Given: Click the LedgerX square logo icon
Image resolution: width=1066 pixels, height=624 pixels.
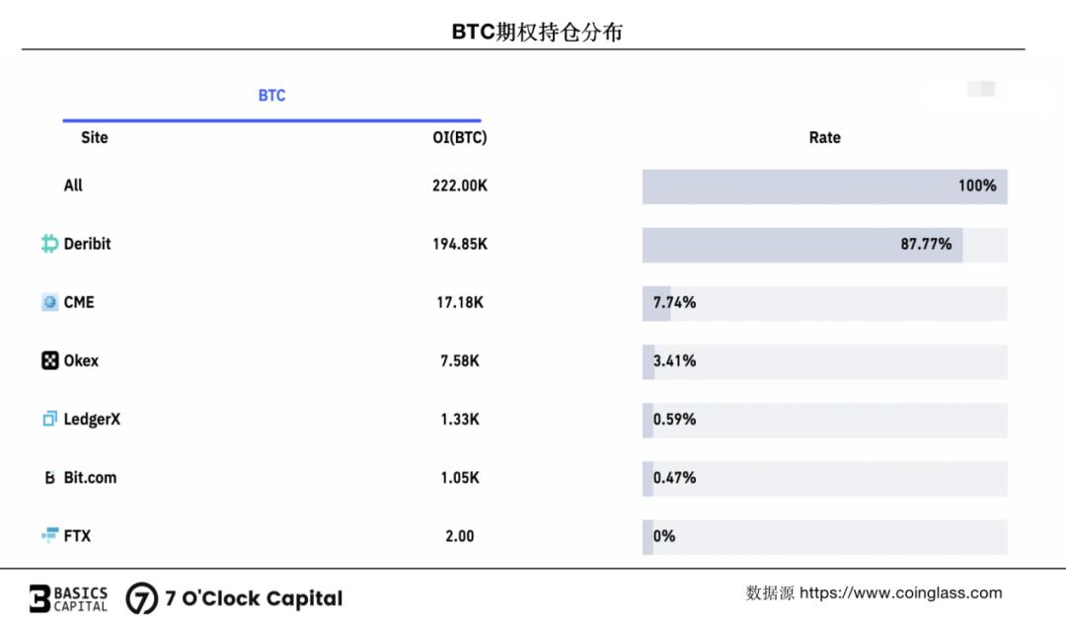Looking at the screenshot, I should click(x=49, y=419).
